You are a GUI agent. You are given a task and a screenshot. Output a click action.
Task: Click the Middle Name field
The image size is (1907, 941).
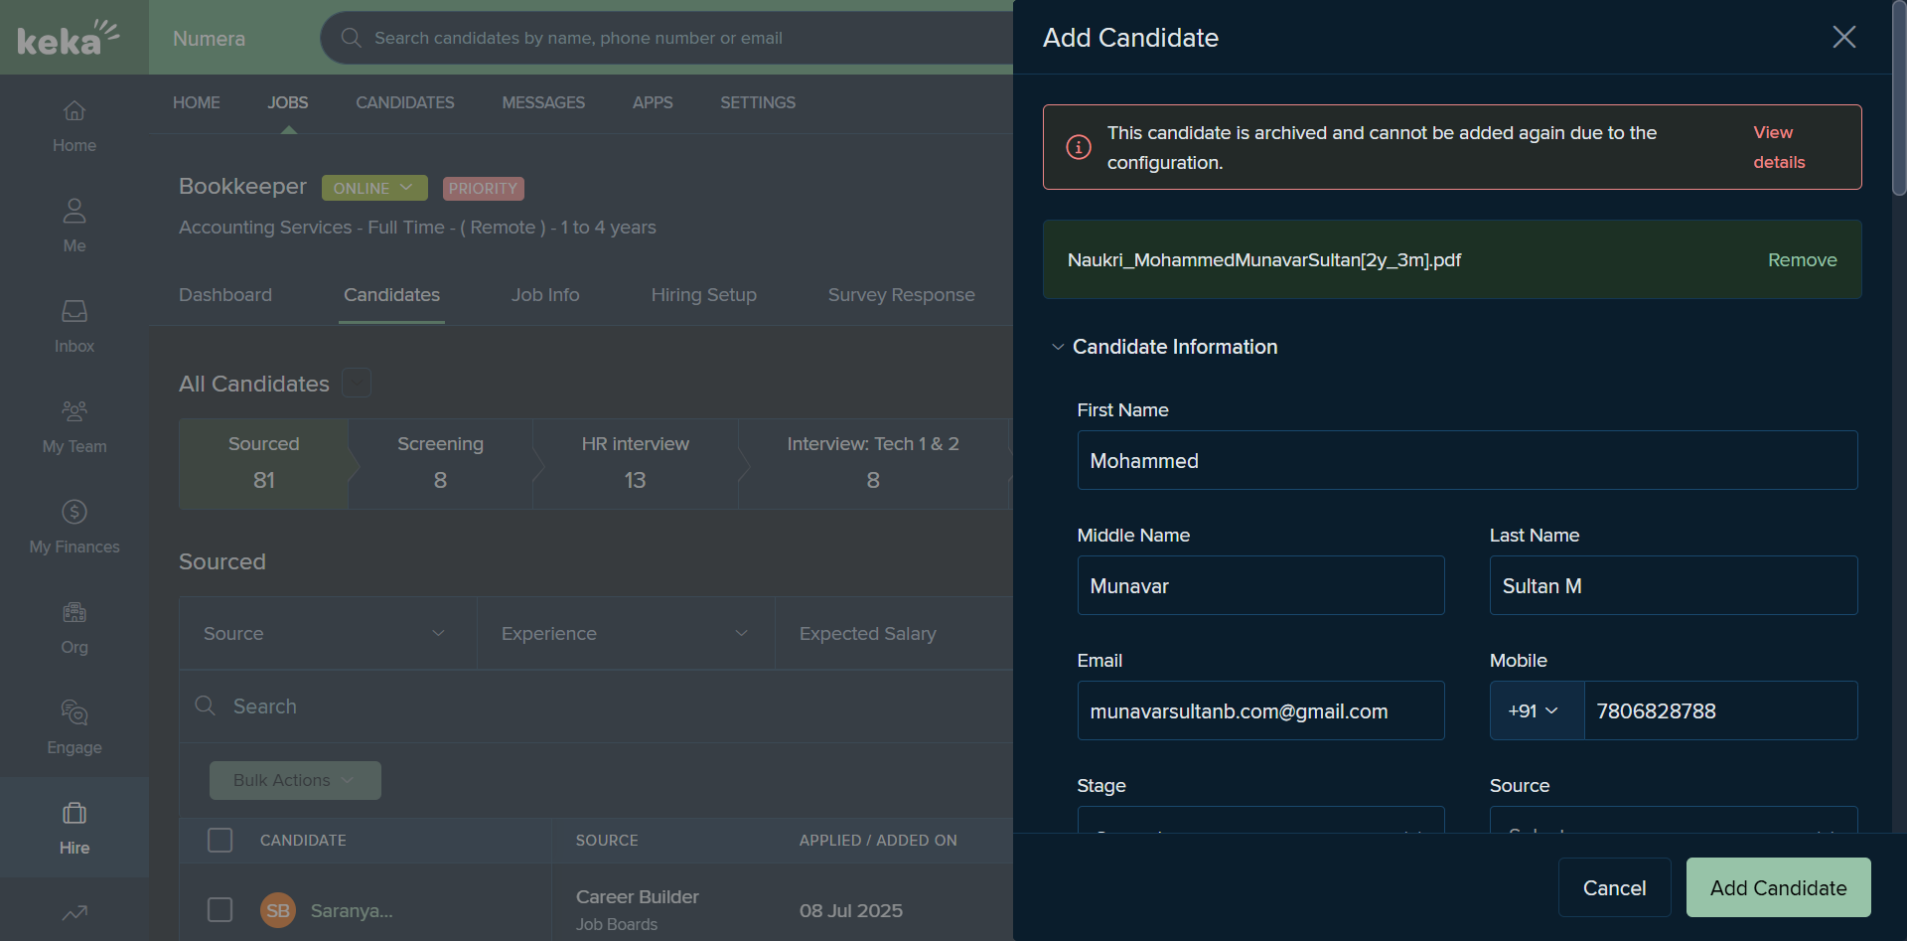(1260, 585)
